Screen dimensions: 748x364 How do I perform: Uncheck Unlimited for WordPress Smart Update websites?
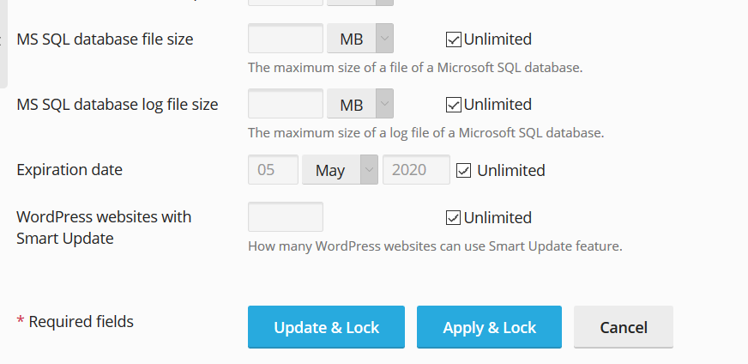click(x=453, y=218)
